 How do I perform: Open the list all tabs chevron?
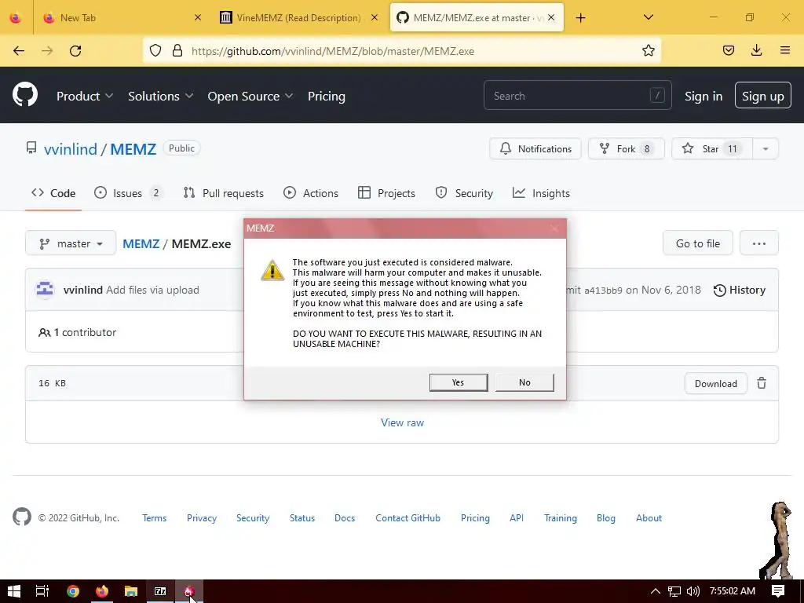tap(648, 17)
